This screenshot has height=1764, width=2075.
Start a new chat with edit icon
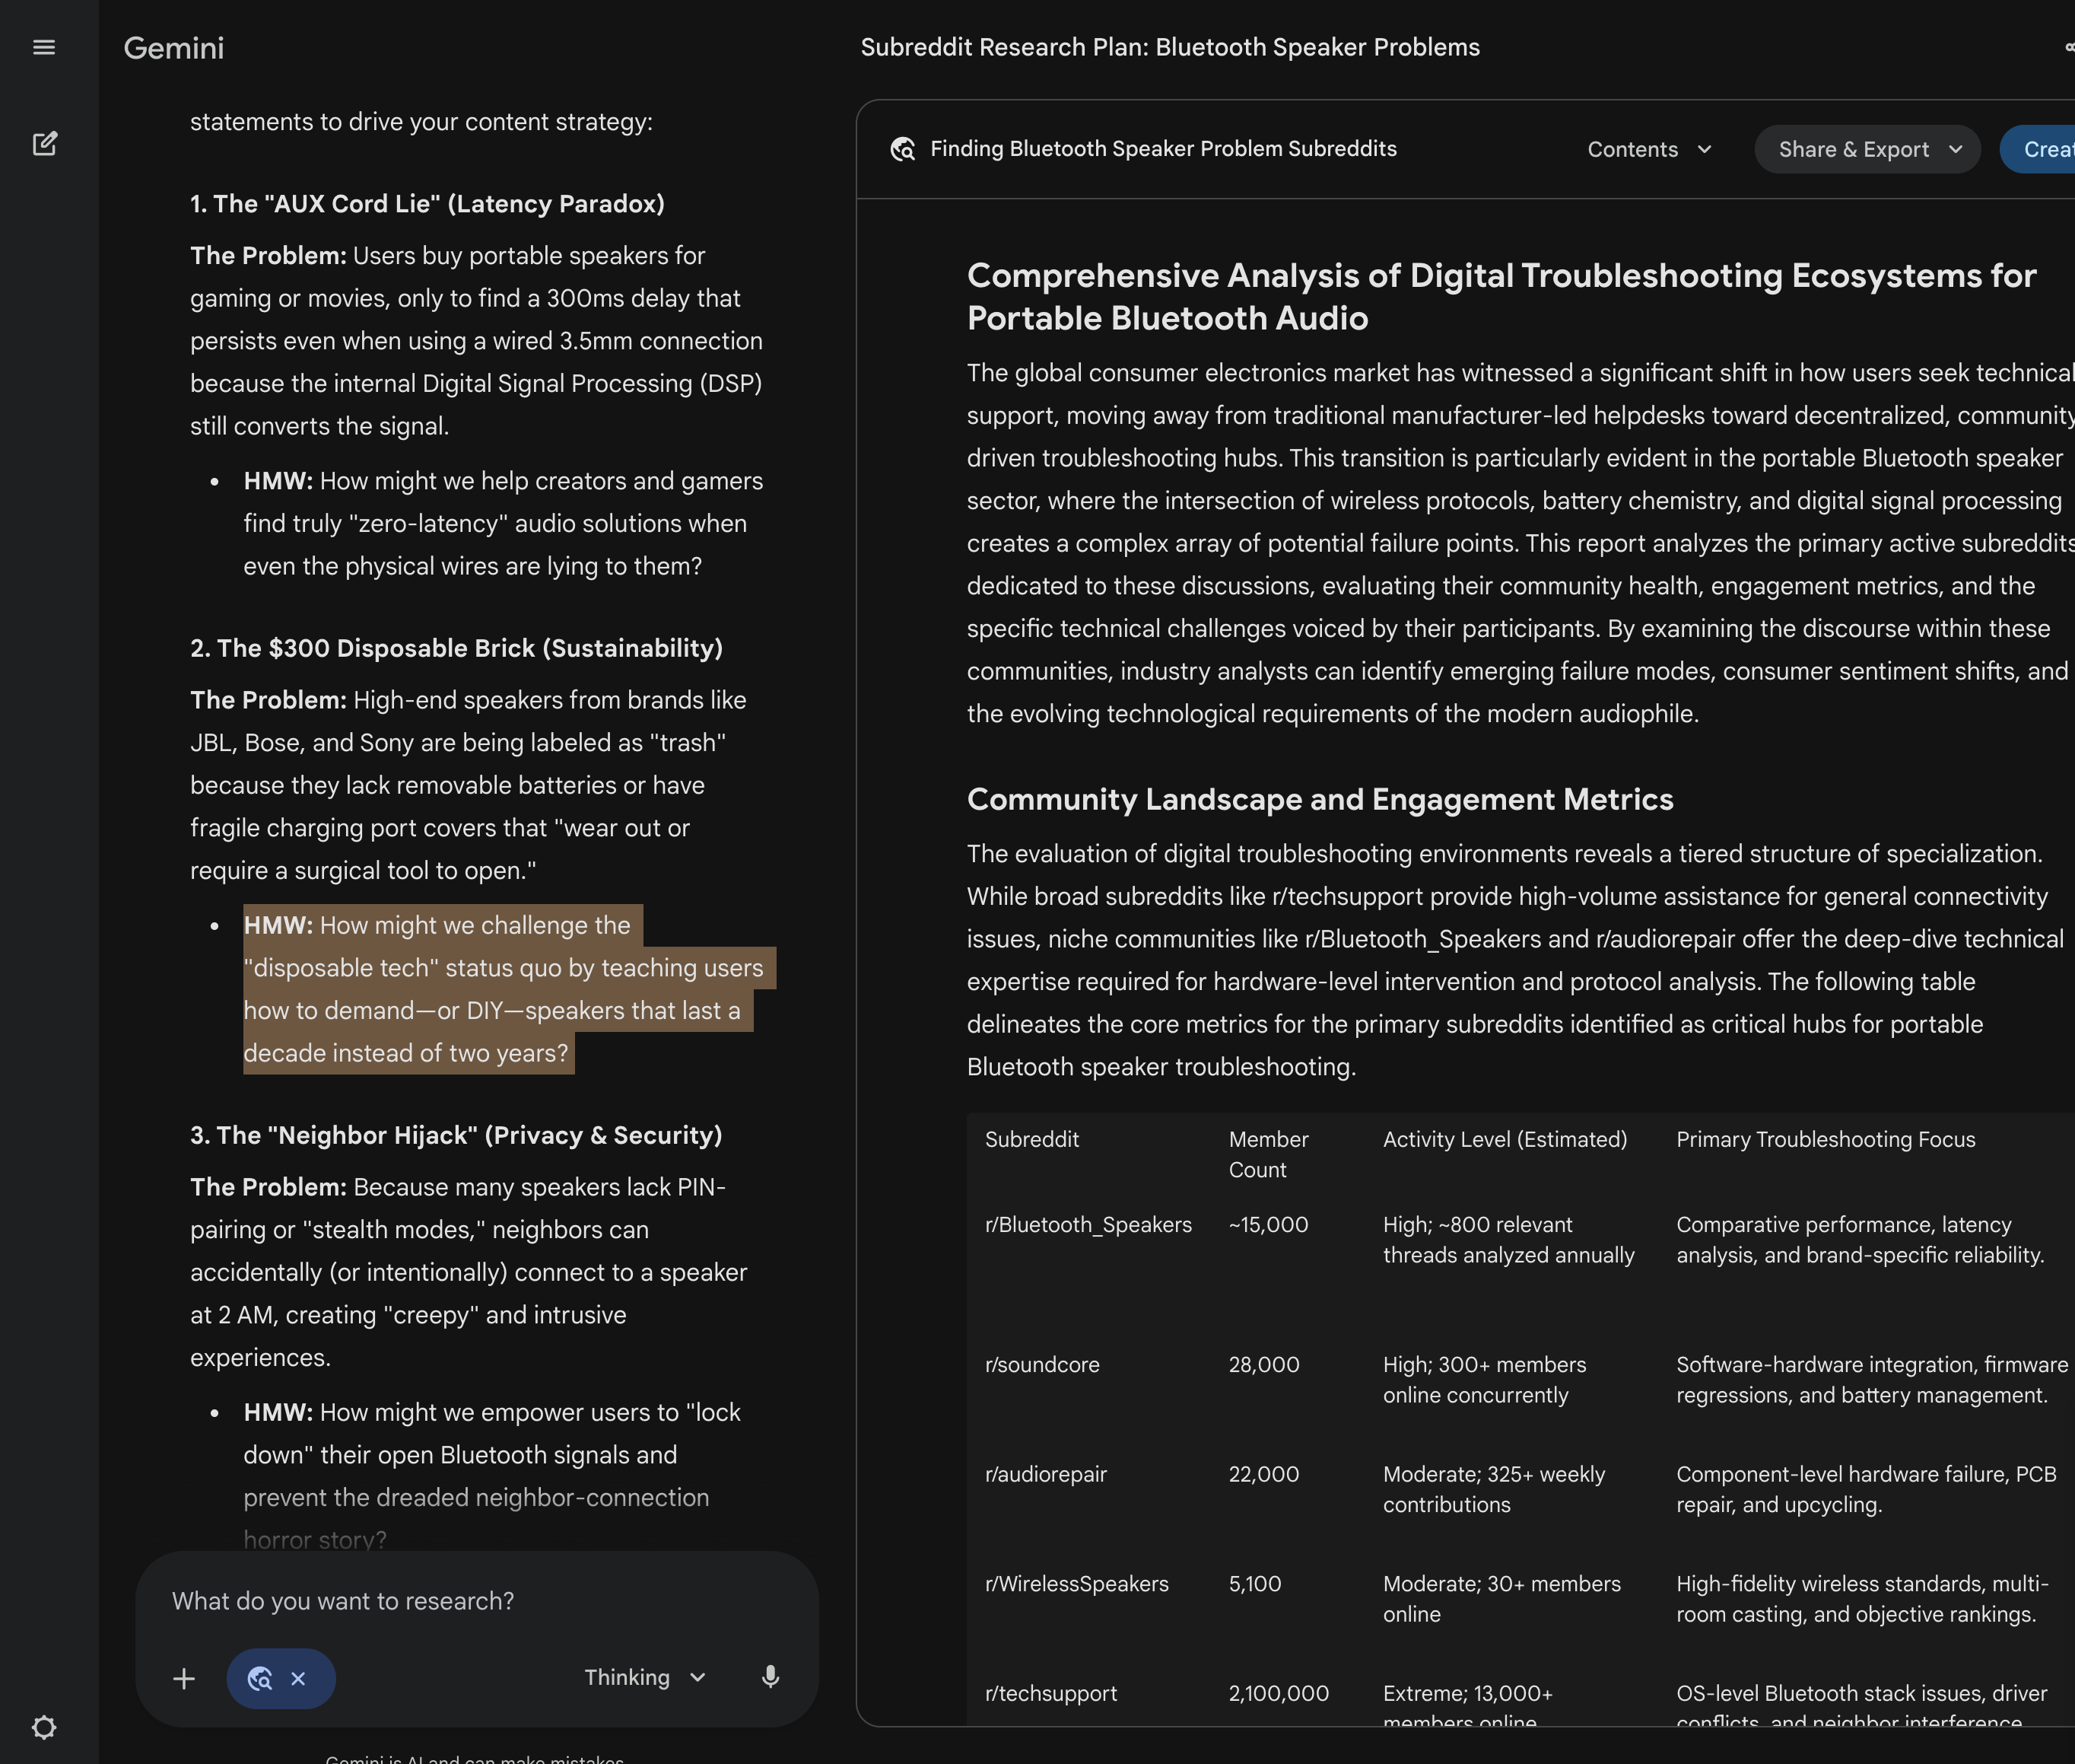45,144
